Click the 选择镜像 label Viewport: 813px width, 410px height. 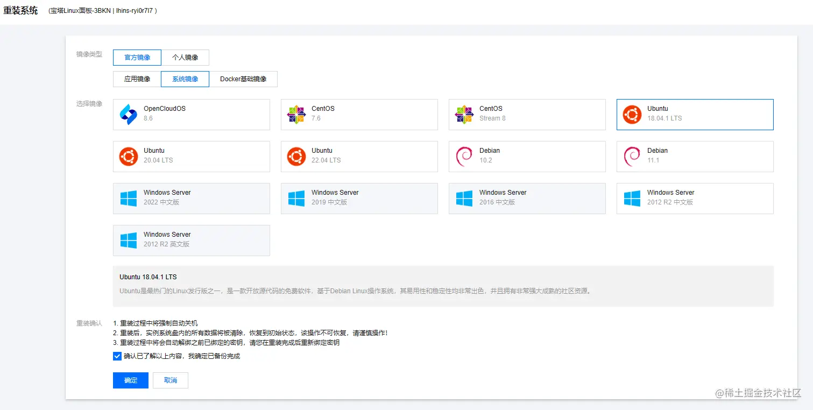pos(89,104)
